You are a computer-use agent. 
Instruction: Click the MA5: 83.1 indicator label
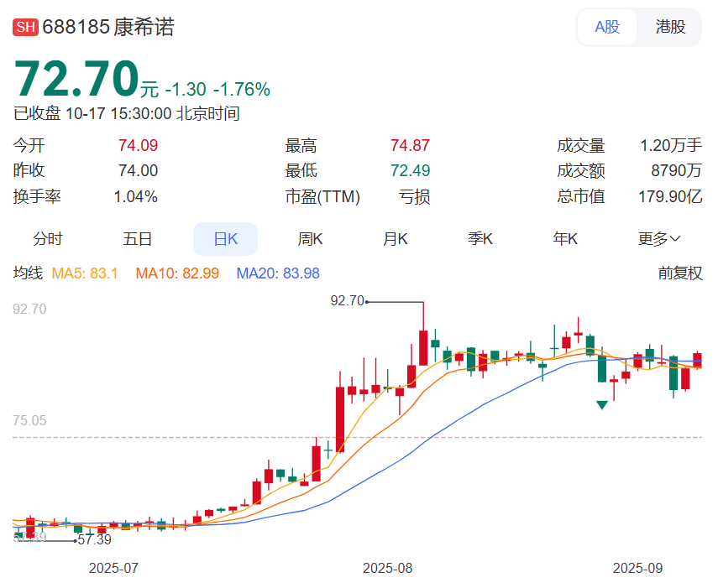click(85, 273)
